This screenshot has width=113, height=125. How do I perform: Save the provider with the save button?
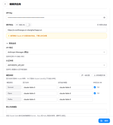[104, 121]
